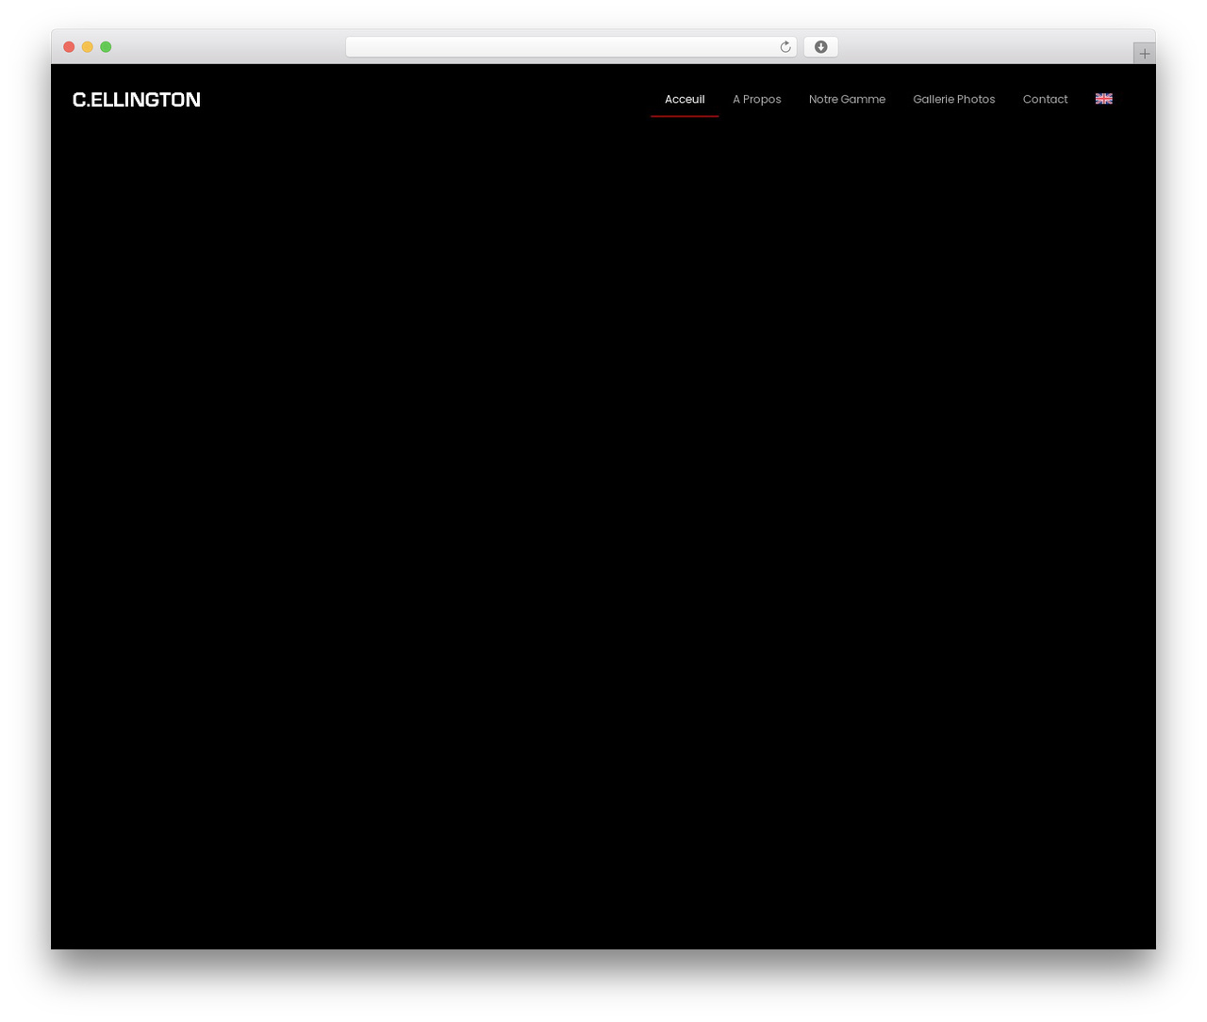Switch language via the UK flag
The width and height of the screenshot is (1207, 1022).
[x=1104, y=99]
